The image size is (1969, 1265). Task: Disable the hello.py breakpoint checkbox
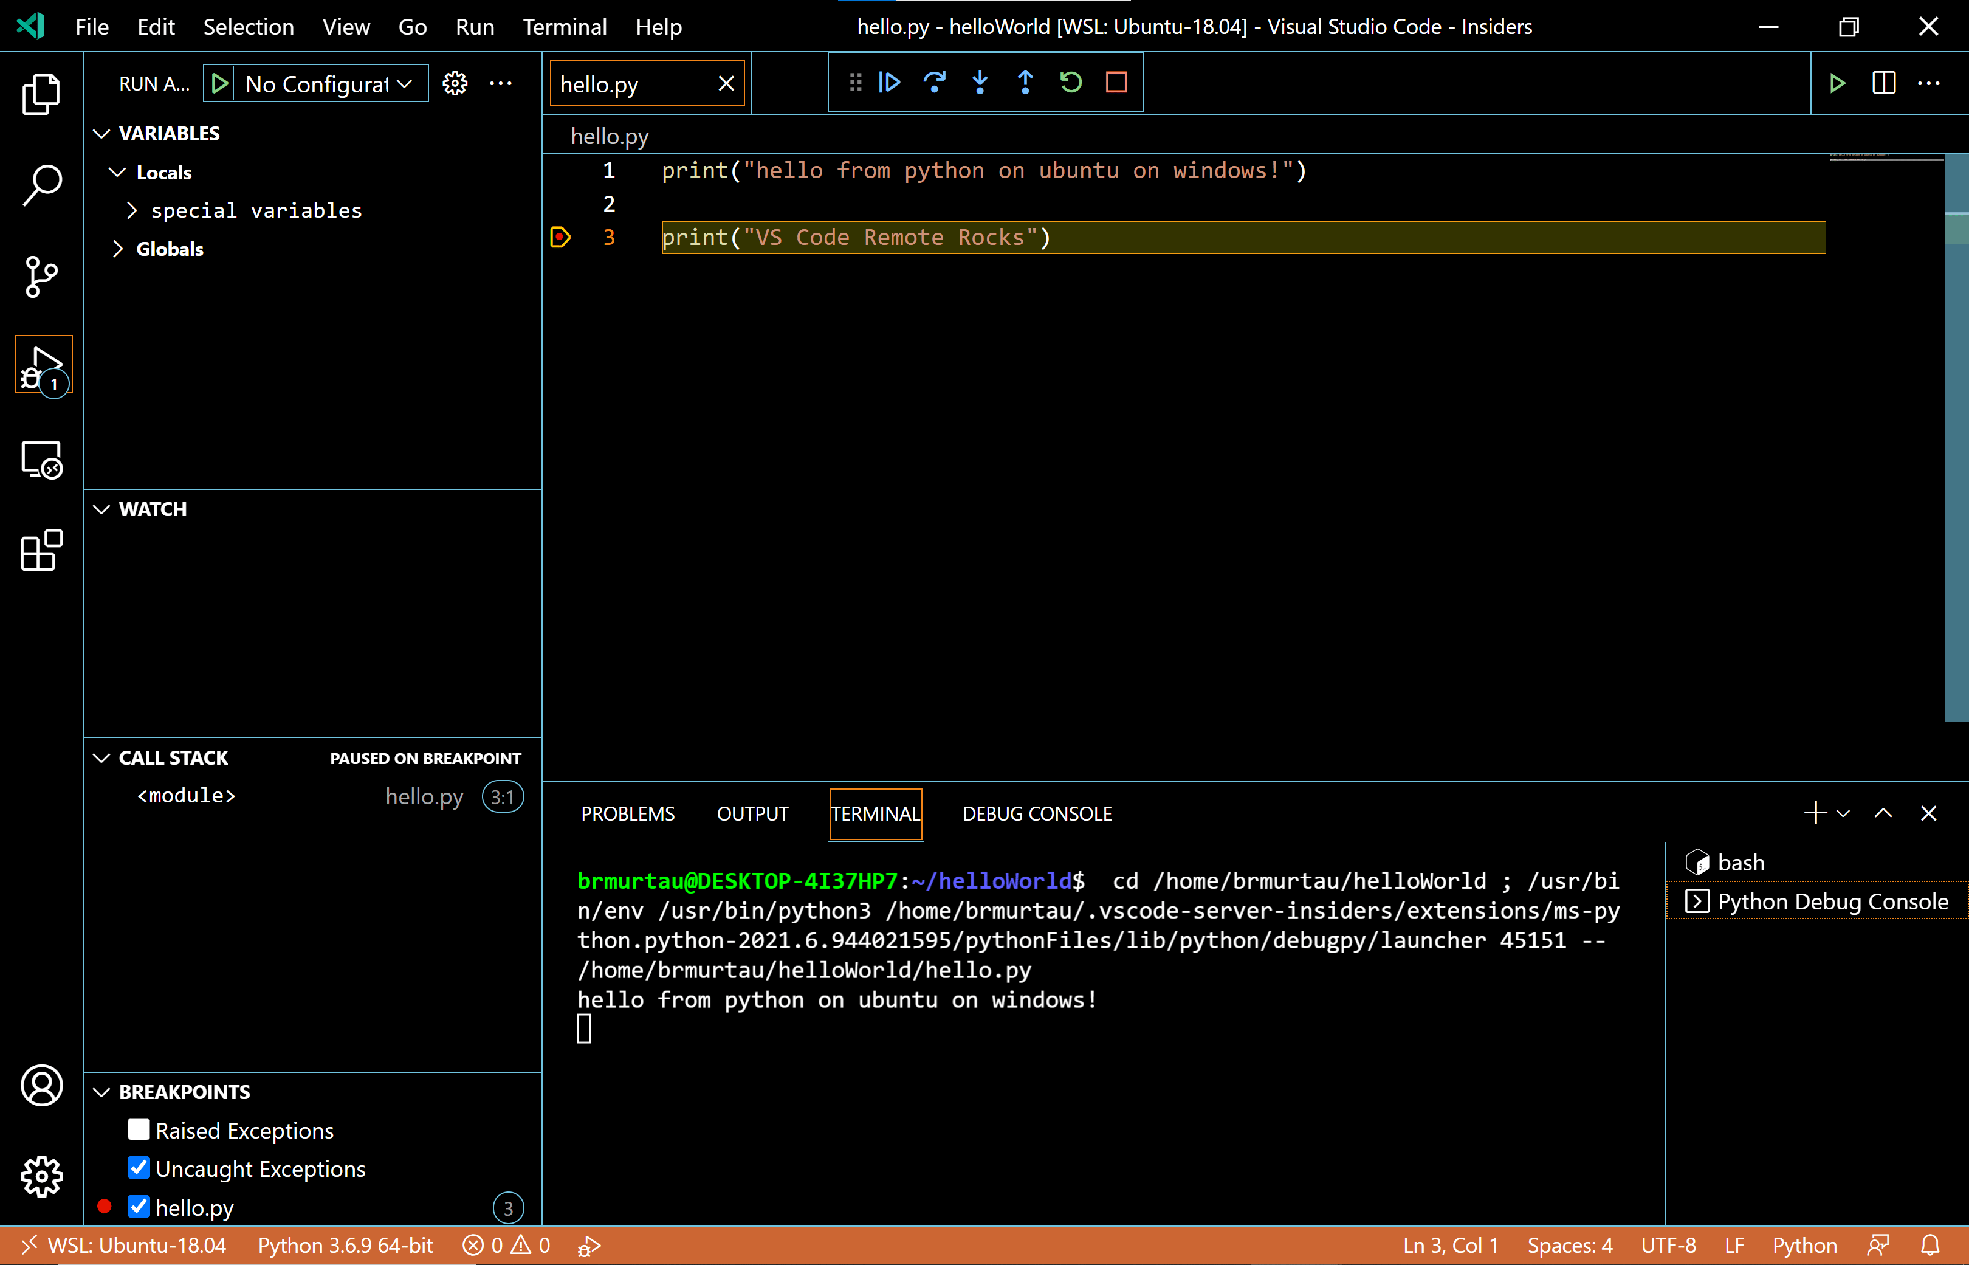(x=139, y=1207)
